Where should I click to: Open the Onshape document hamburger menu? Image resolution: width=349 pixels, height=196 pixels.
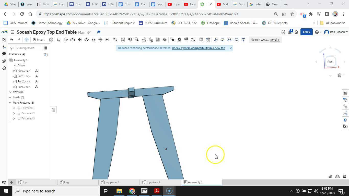[x=12, y=32]
